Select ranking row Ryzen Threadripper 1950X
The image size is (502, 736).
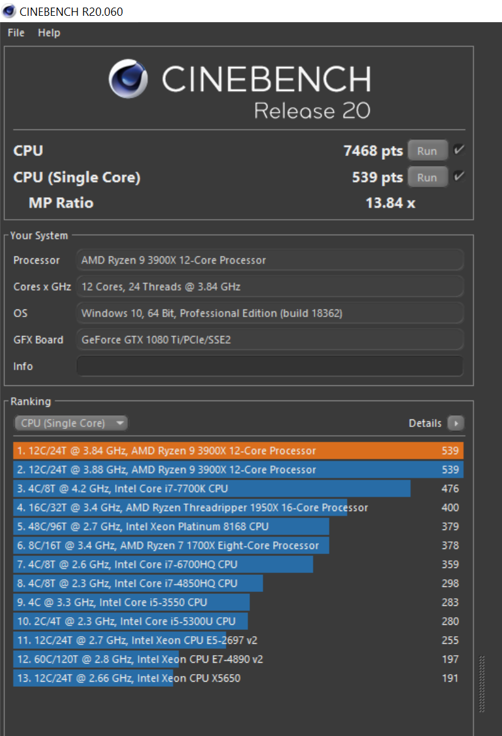click(238, 507)
